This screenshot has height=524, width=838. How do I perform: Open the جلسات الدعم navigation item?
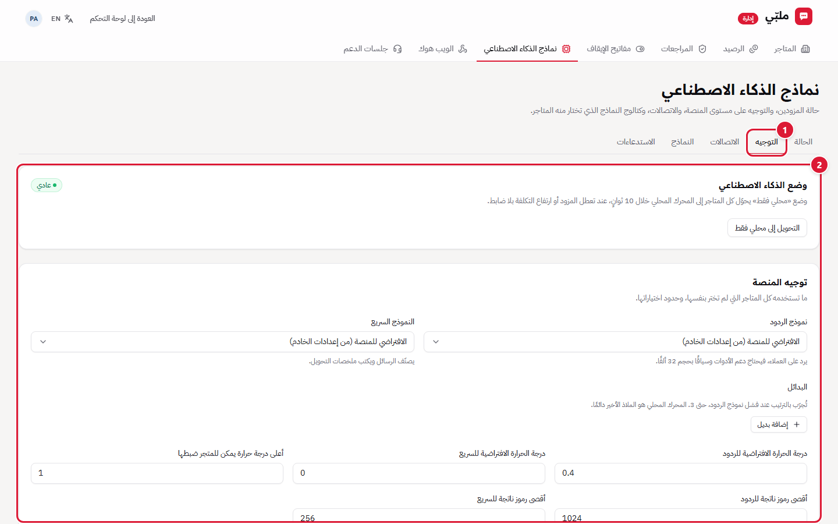(x=372, y=49)
